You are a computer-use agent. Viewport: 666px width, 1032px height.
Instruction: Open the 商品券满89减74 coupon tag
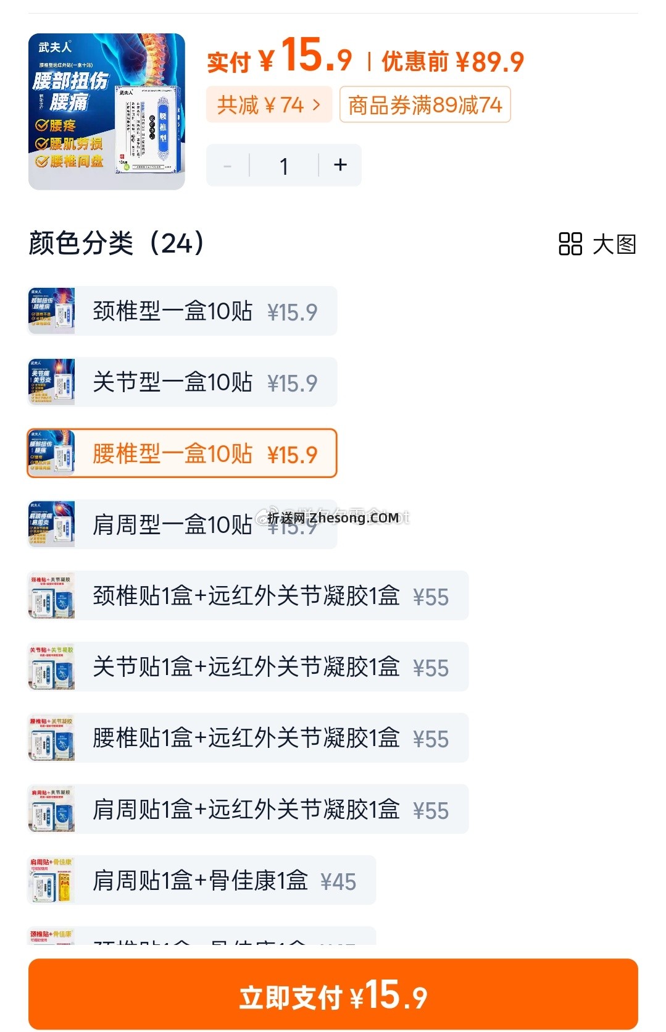pyautogui.click(x=426, y=104)
